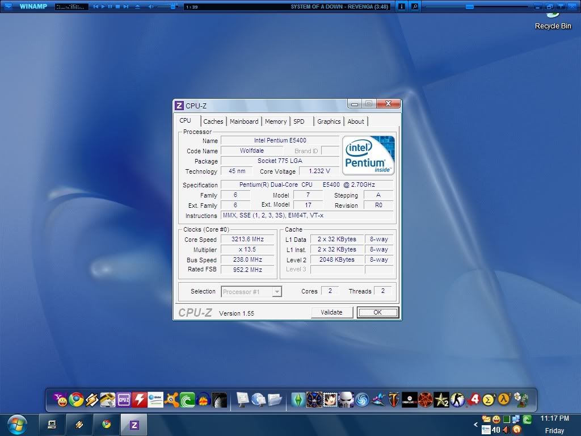Click the Name field Intel Pentium E5400
581x436 pixels.
pos(280,141)
